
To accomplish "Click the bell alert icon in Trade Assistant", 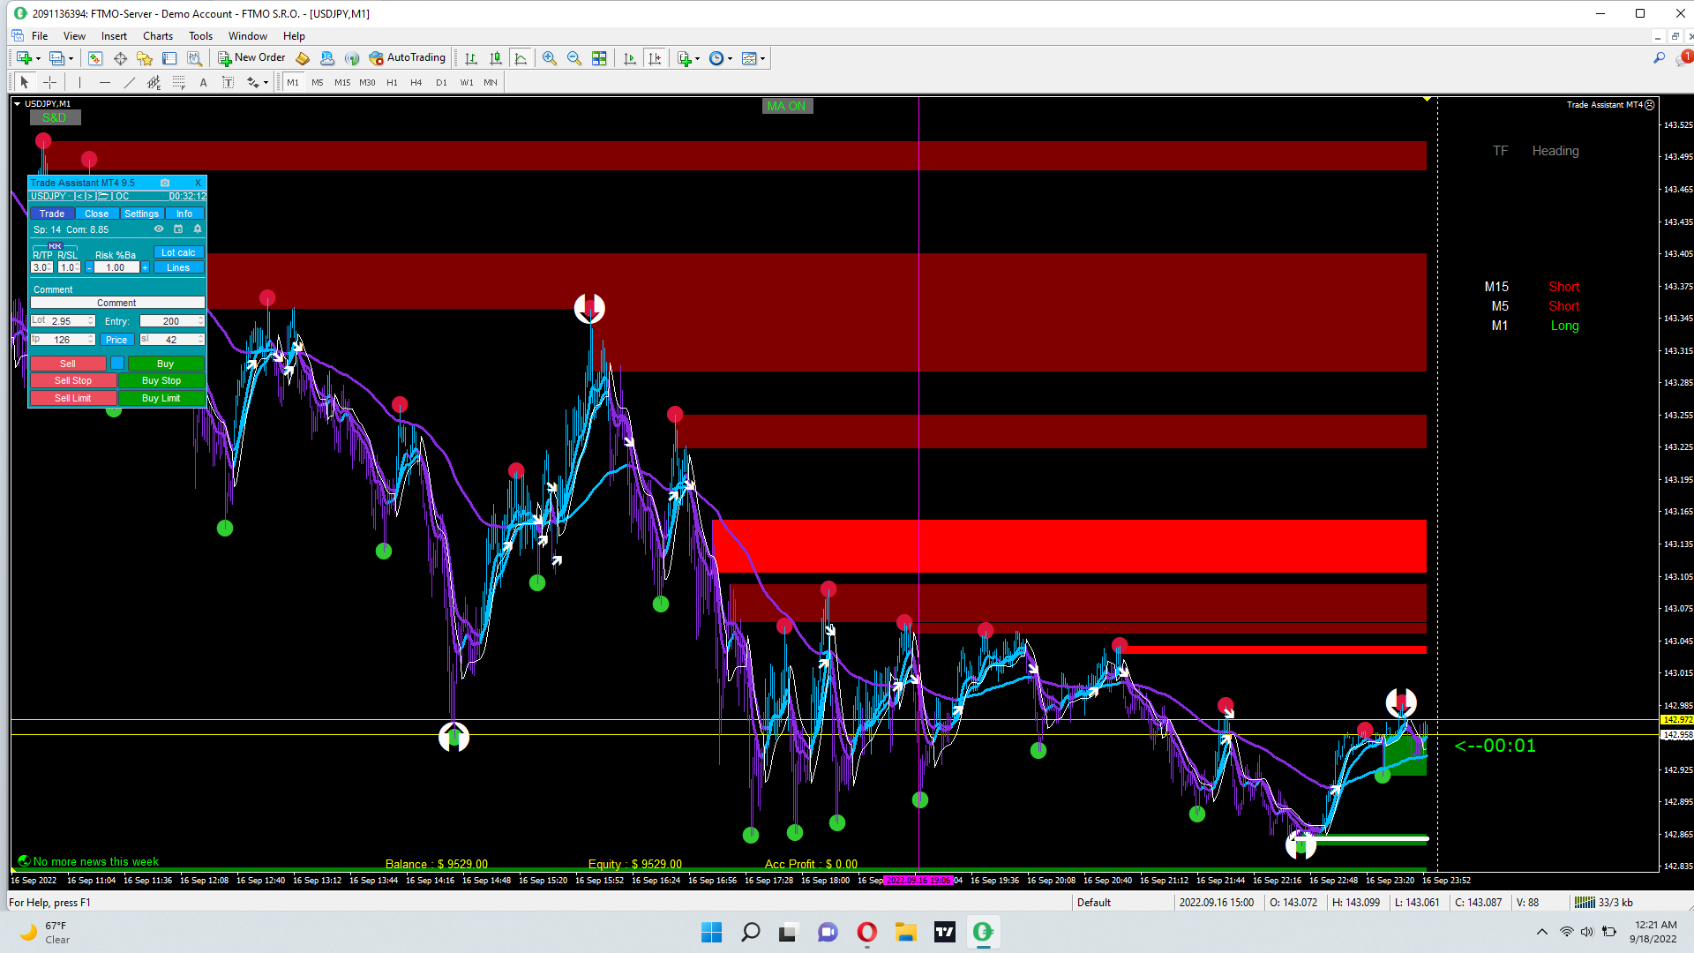I will 198,229.
